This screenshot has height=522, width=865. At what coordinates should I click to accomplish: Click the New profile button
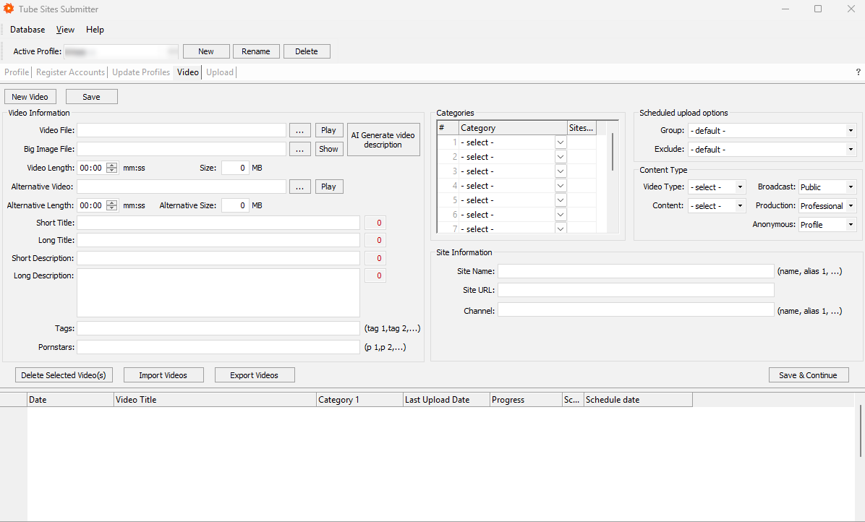(x=206, y=51)
